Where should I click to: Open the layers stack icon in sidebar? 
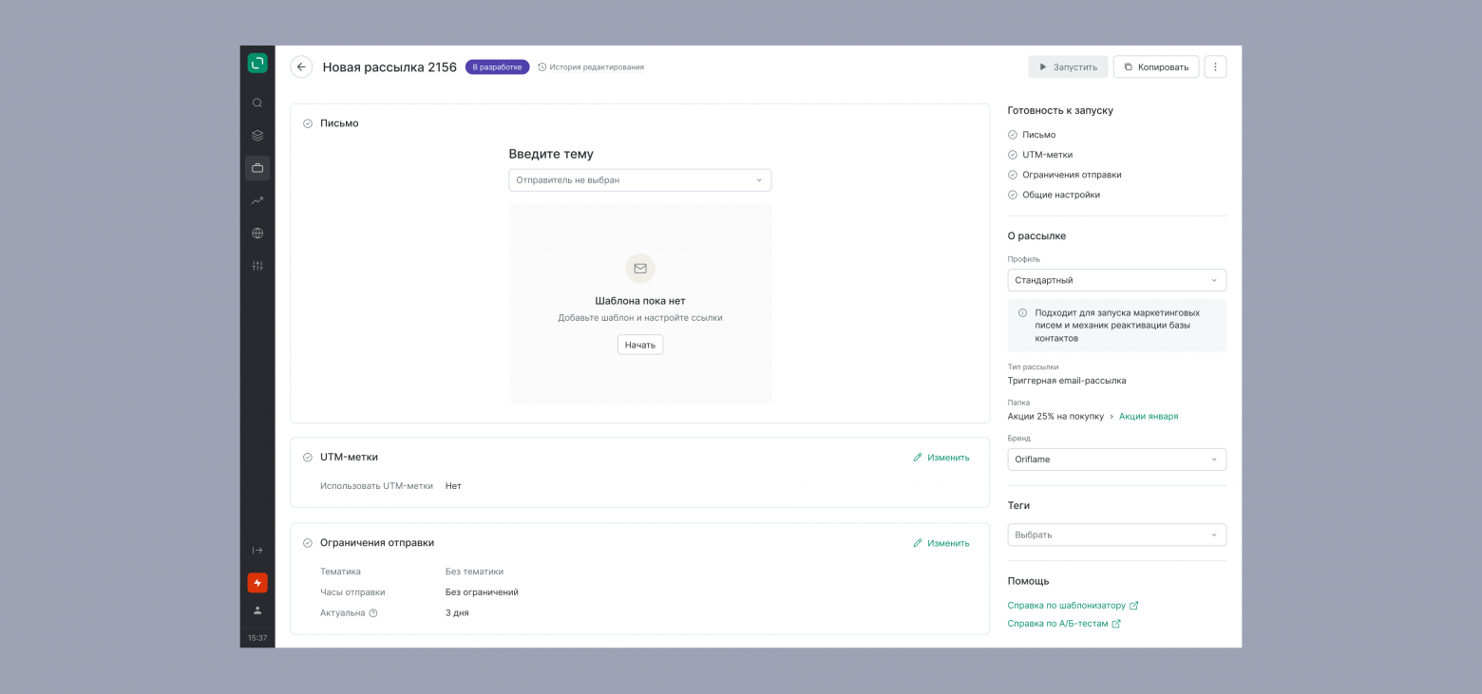click(x=257, y=136)
